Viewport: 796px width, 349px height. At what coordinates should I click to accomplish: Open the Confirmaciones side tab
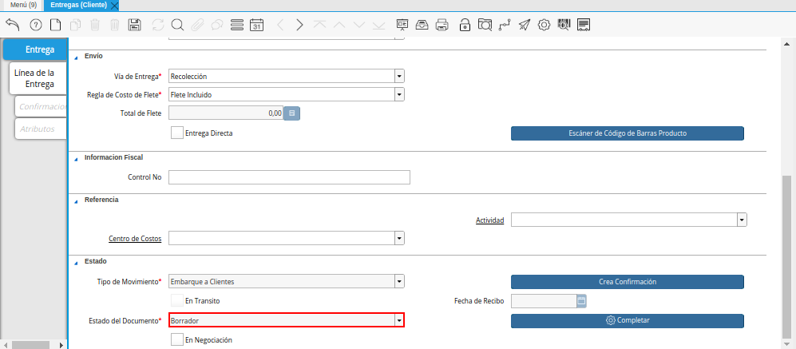click(x=42, y=107)
